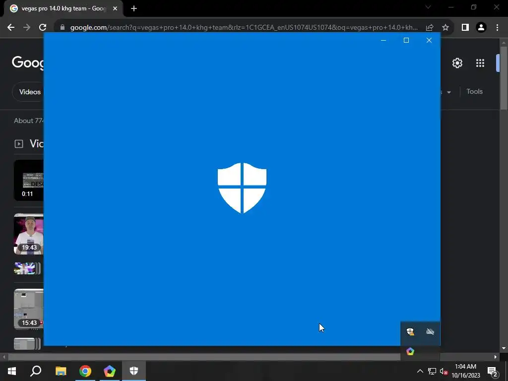Open File Explorer from taskbar
The width and height of the screenshot is (508, 381).
(x=61, y=371)
